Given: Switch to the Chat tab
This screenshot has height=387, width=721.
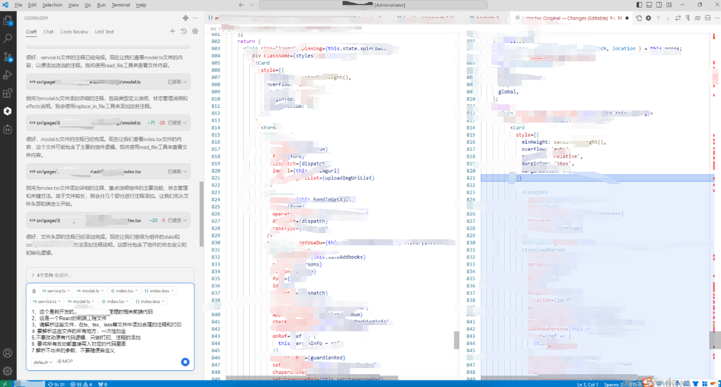Looking at the screenshot, I should pyautogui.click(x=48, y=32).
